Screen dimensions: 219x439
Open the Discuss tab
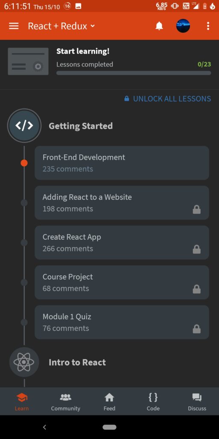197,402
